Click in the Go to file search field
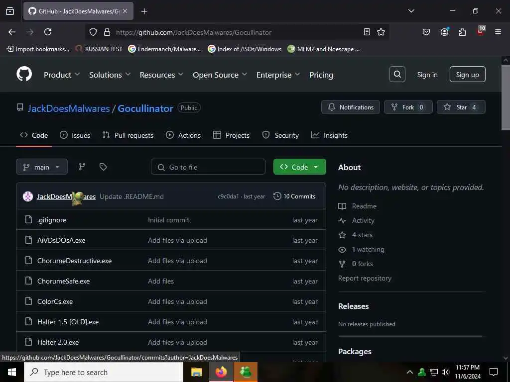510x382 pixels. click(x=208, y=167)
